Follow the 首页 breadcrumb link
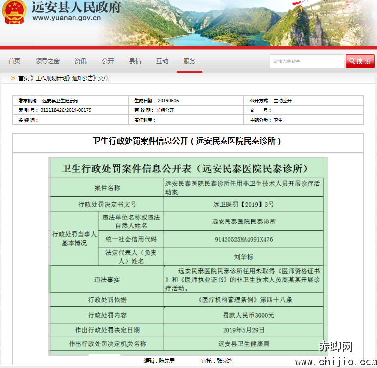The image size is (377, 368). pos(23,78)
